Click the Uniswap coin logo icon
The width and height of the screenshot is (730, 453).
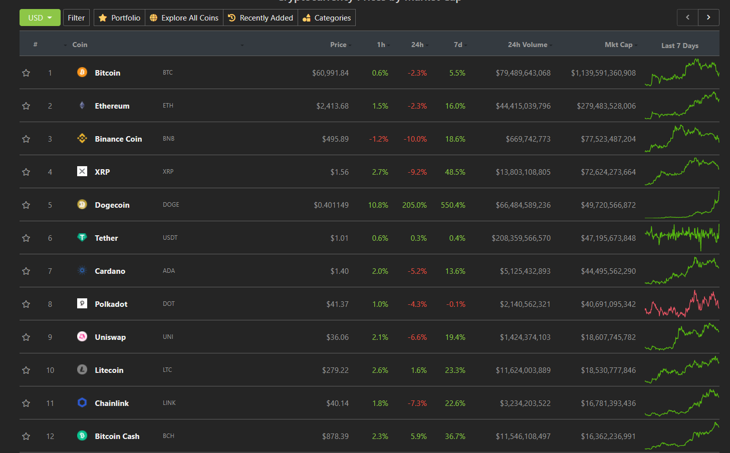pyautogui.click(x=82, y=337)
